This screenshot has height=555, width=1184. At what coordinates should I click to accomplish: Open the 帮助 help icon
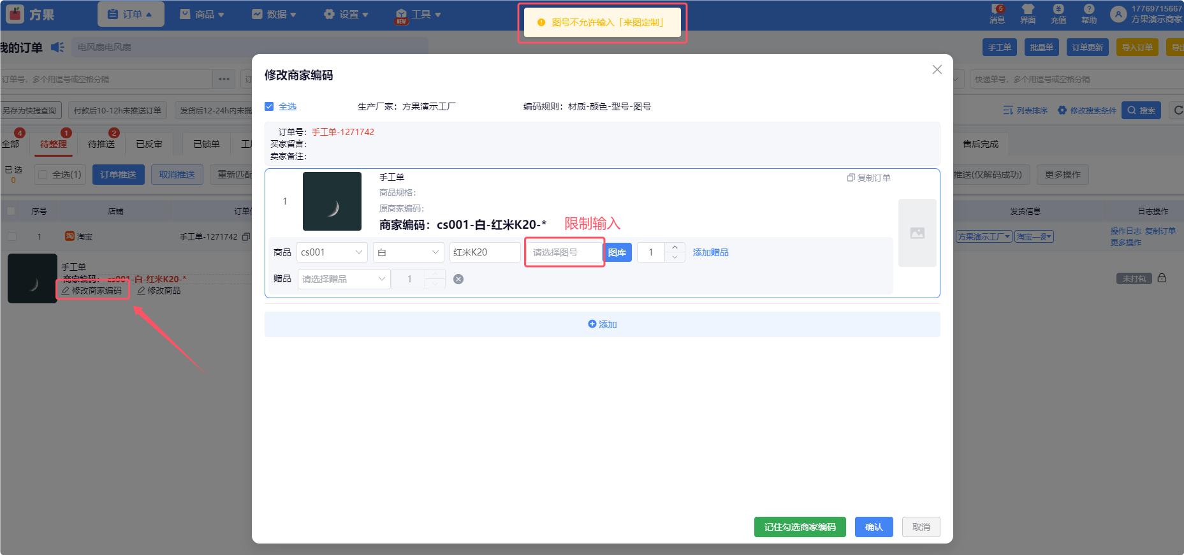1089,14
